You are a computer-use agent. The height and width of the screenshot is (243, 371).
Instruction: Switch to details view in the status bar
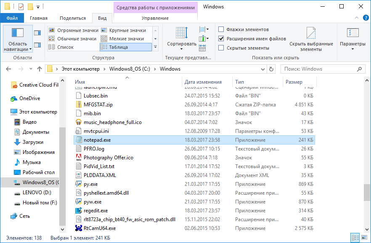coord(355,238)
